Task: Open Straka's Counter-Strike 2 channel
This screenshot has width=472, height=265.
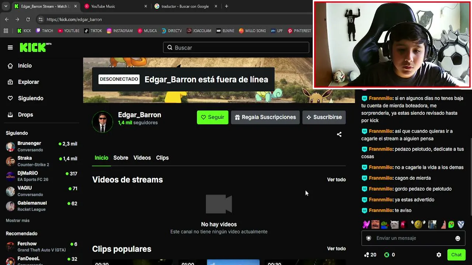Action: [41, 161]
